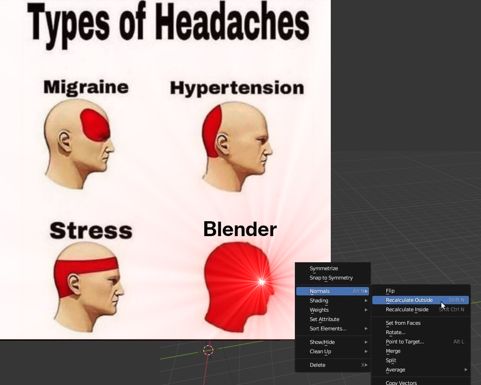The image size is (481, 385).
Task: Choose Recalculate Inside
Action: (x=420, y=309)
